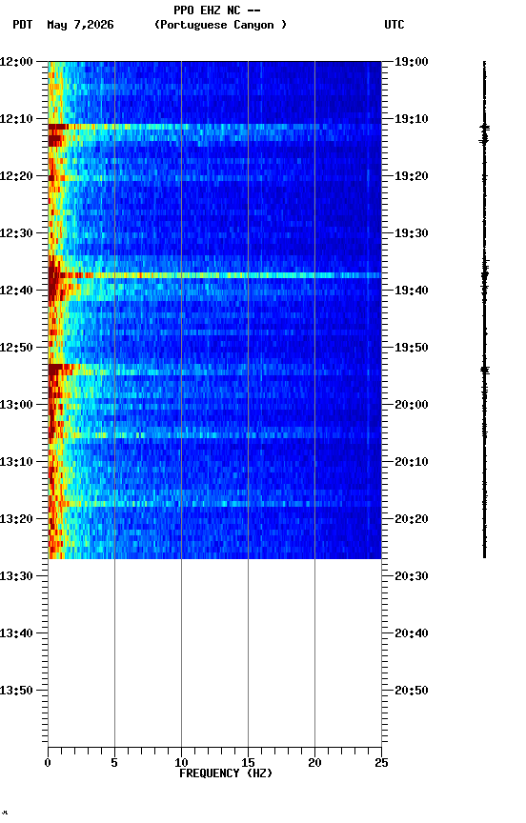Click the faint horizontal band near 13:05 PDT

[214, 435]
